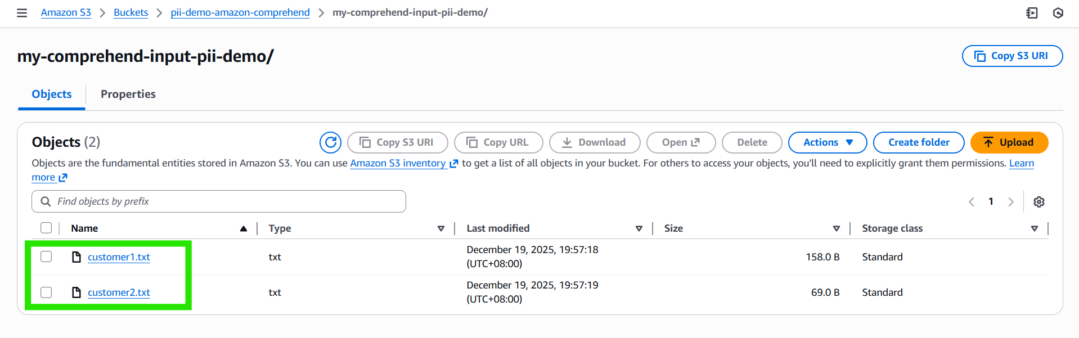Toggle the select-all objects checkbox
Screen dimensions: 1079x338
point(46,227)
